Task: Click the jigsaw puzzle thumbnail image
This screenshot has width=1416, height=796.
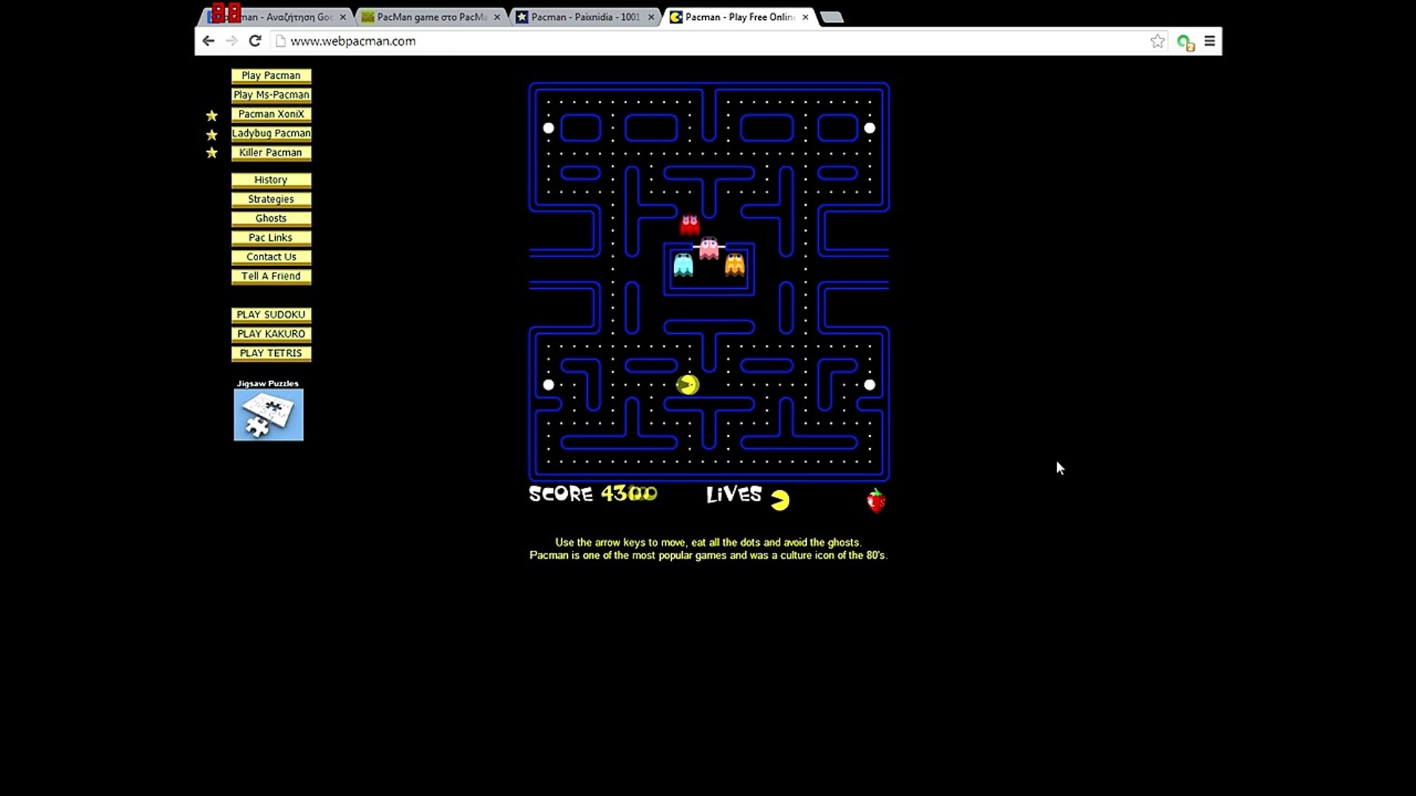Action: [268, 414]
